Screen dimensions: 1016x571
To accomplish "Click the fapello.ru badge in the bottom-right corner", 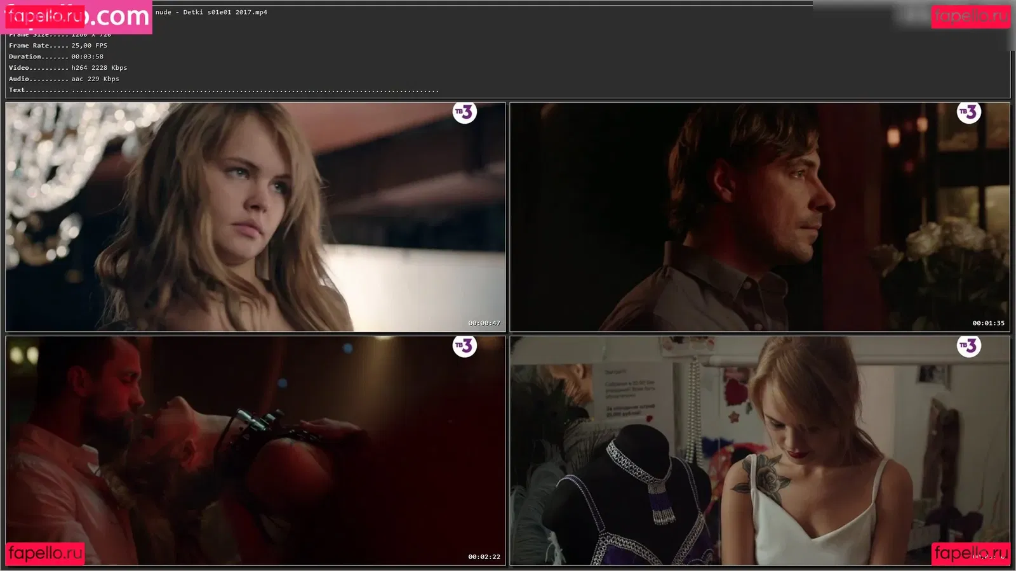I will (970, 553).
